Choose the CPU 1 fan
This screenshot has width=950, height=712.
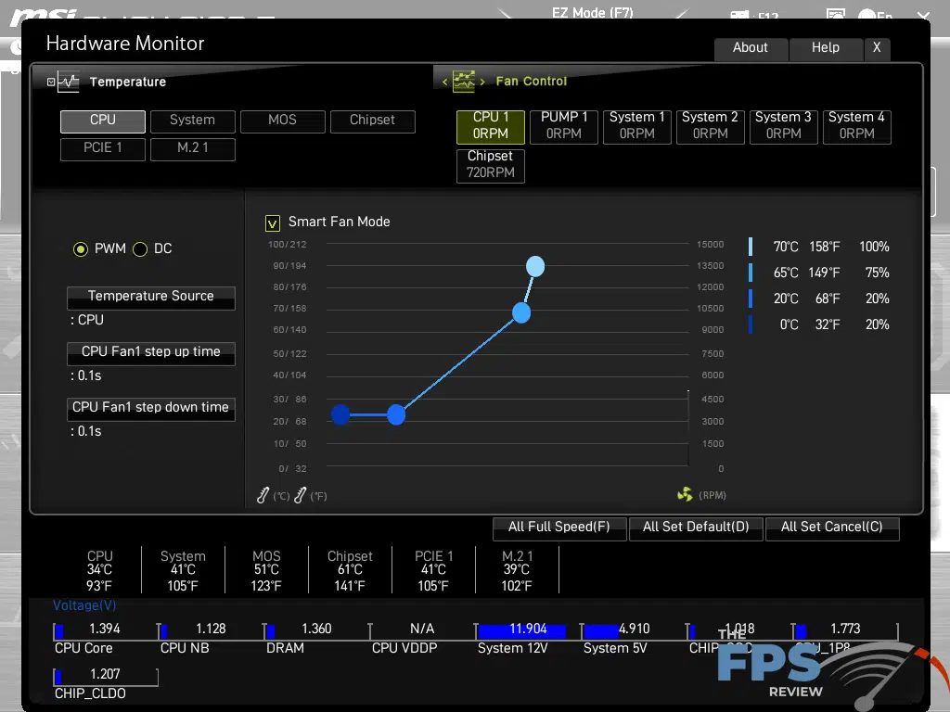(x=491, y=126)
